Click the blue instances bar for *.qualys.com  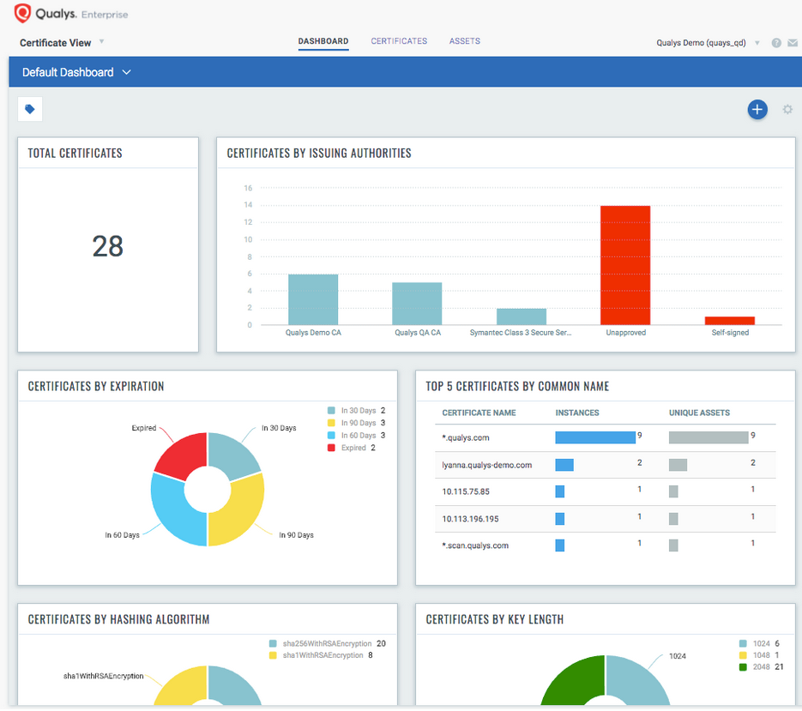coord(595,437)
